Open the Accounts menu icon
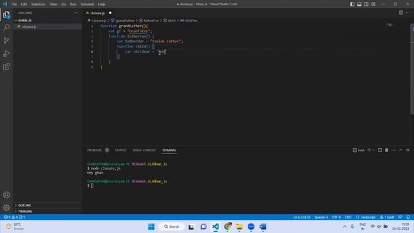Image resolution: width=414 pixels, height=233 pixels. [x=6, y=195]
